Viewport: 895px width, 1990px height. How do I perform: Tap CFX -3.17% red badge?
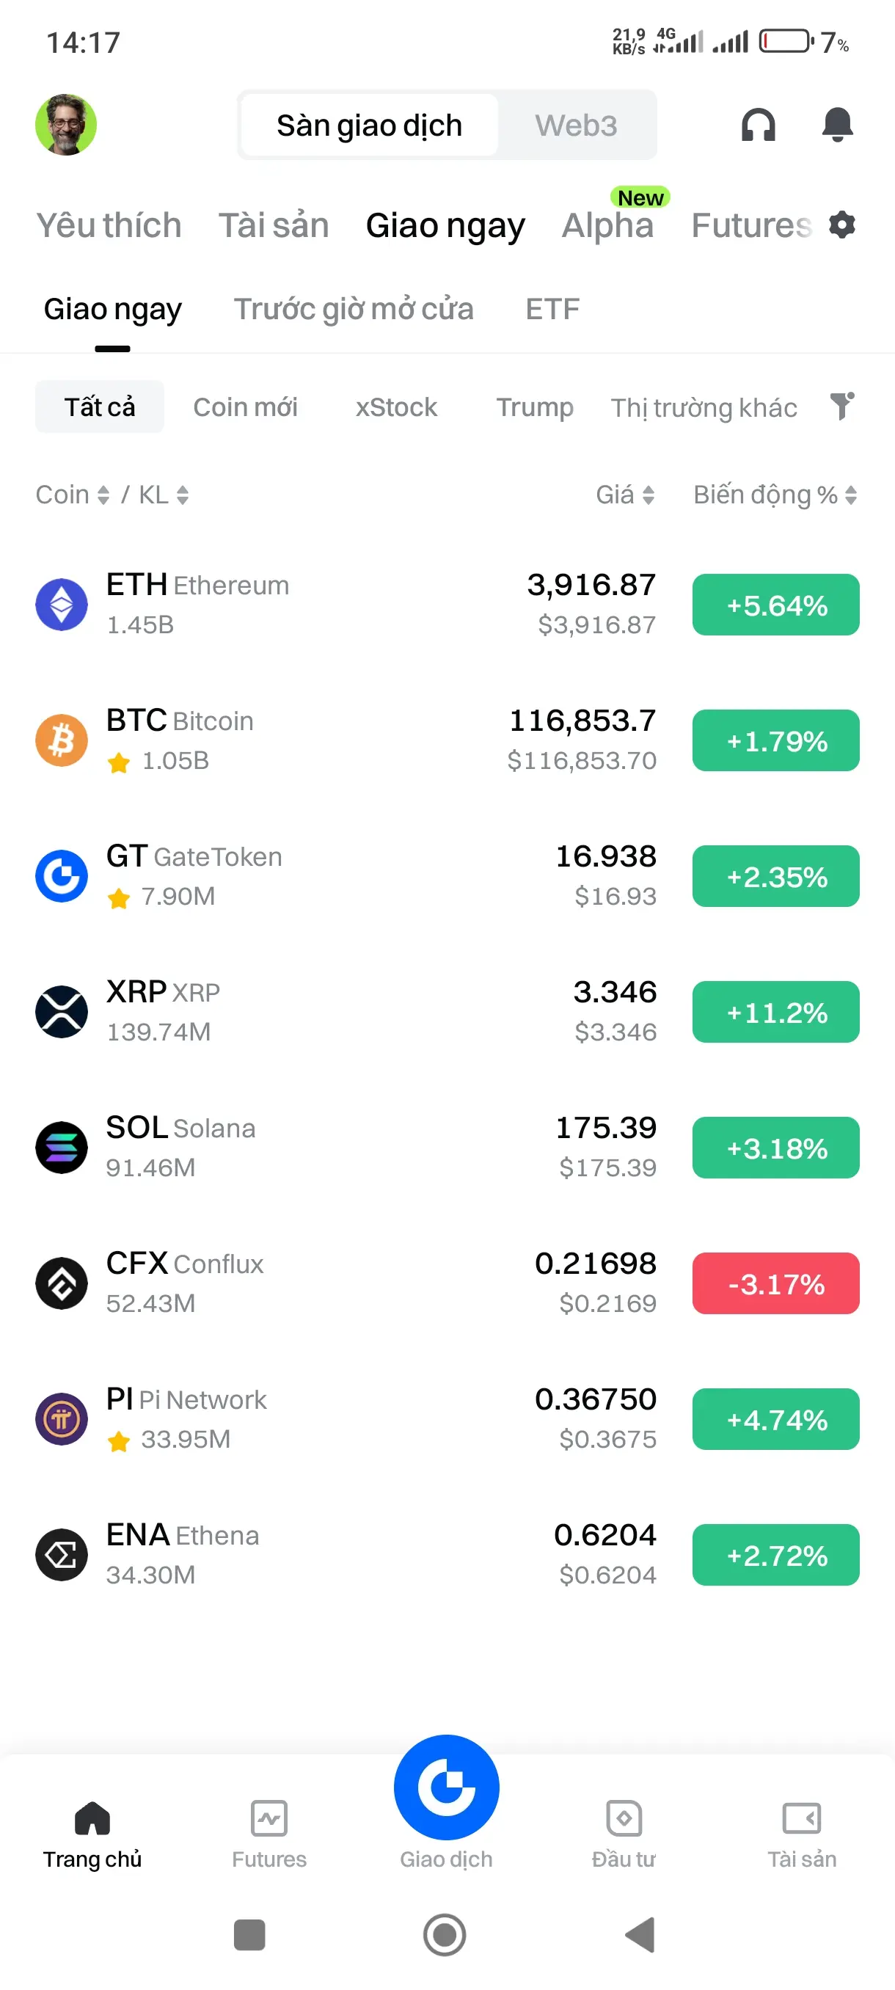(x=775, y=1283)
